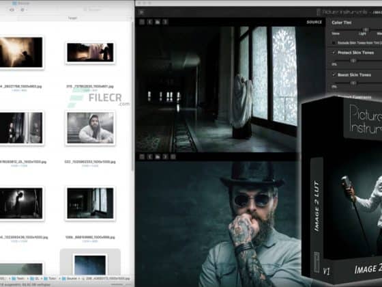Toggle Exclude Skin Tones from Tint checkbox
Image resolution: width=382 pixels, height=287 pixels.
(334, 43)
